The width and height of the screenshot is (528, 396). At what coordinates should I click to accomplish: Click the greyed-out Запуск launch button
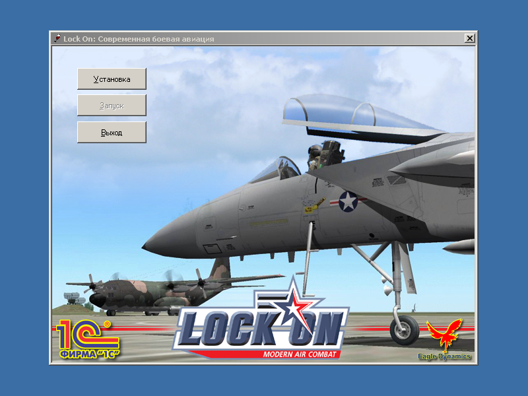click(x=112, y=106)
